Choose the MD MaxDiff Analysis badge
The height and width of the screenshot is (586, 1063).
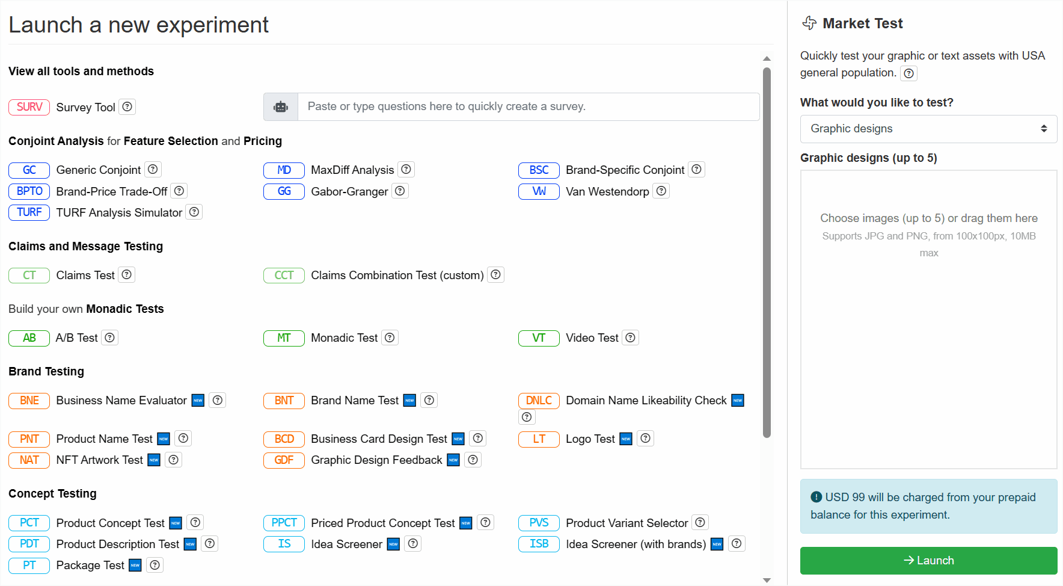(284, 170)
